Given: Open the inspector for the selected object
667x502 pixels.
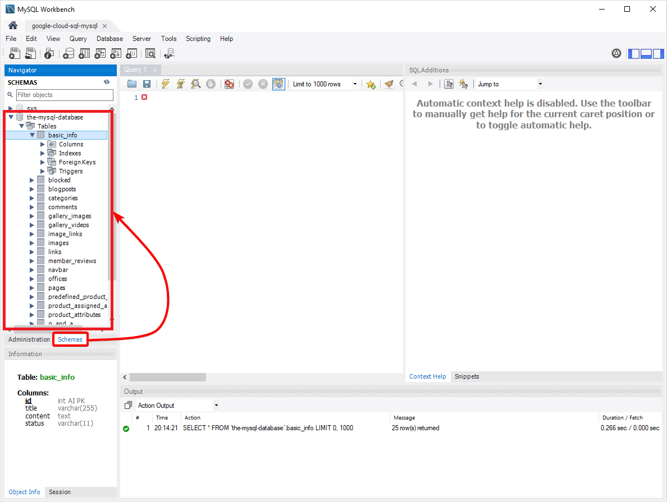Looking at the screenshot, I should (x=49, y=53).
